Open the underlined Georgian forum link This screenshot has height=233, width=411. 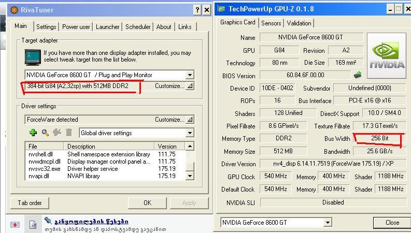(x=91, y=222)
